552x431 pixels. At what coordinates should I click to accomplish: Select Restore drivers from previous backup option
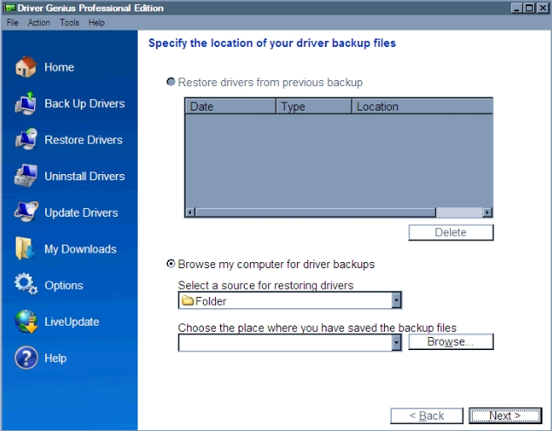(x=171, y=82)
